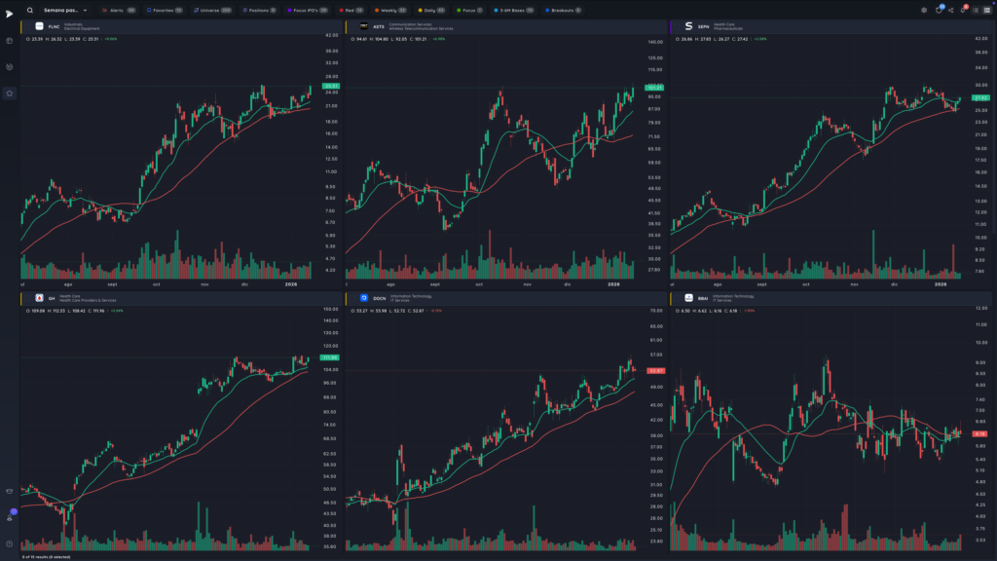
Task: Expand the Semana pas... dropdown
Action: (x=65, y=10)
